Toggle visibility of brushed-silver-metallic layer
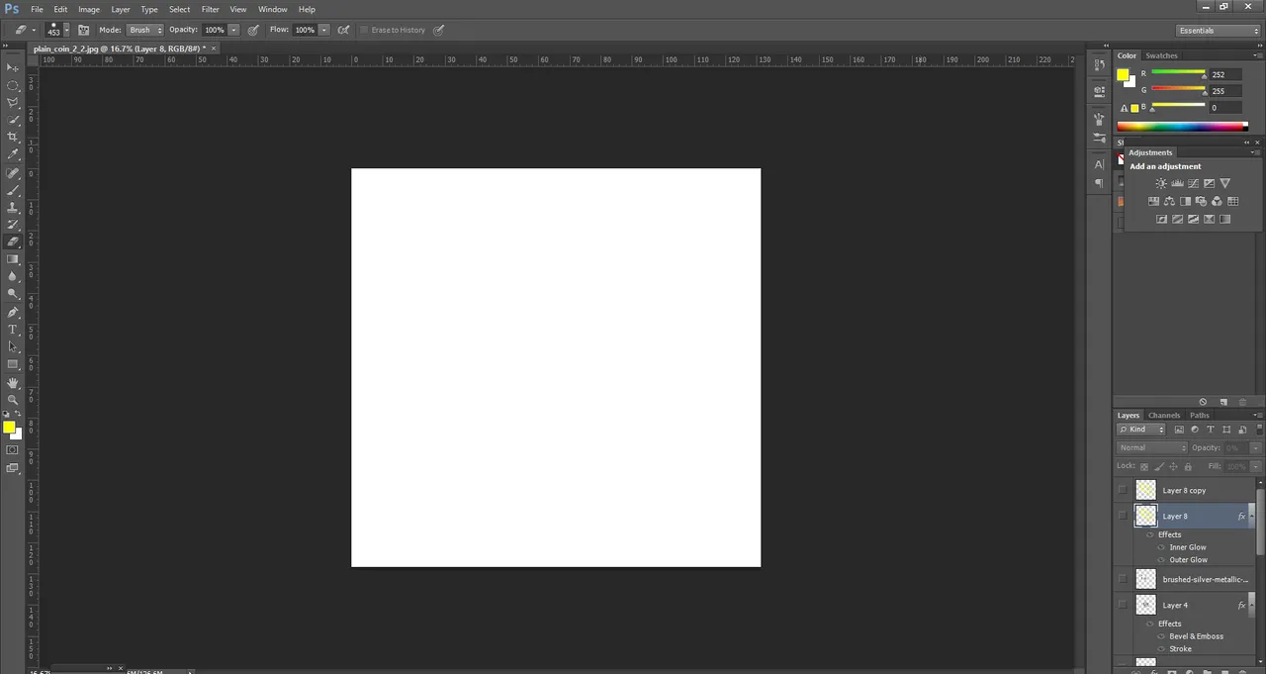The image size is (1266, 674). pyautogui.click(x=1123, y=579)
